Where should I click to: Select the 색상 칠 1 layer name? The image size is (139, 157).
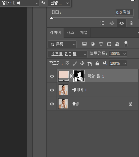click(x=96, y=76)
